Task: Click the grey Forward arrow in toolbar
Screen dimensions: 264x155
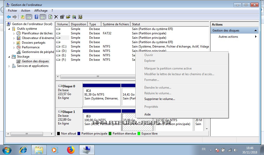Action: pos(15,17)
